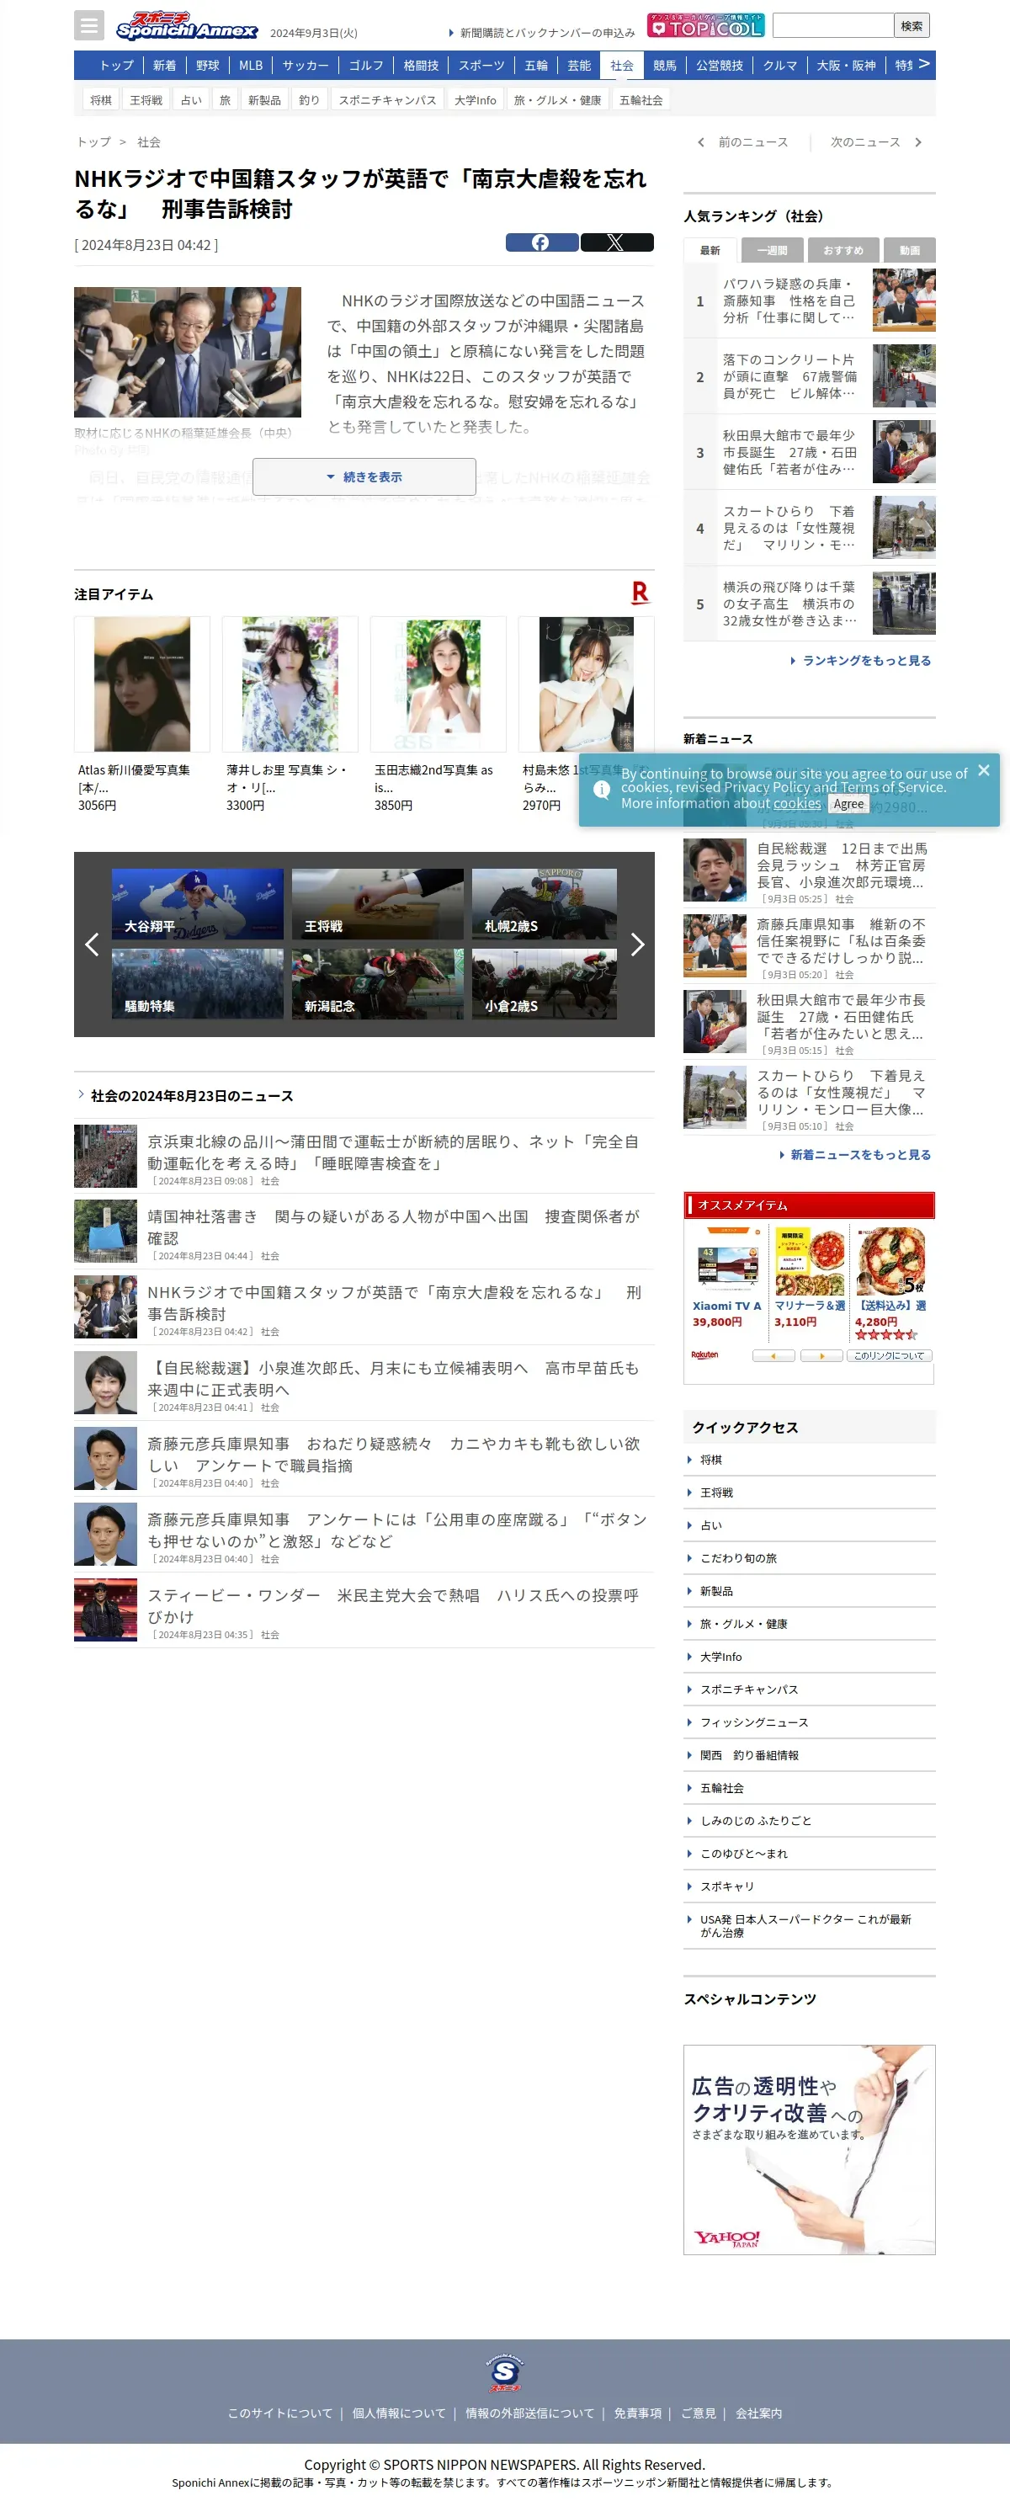
Task: Open the 芸能 nav tab
Action: pos(579,65)
